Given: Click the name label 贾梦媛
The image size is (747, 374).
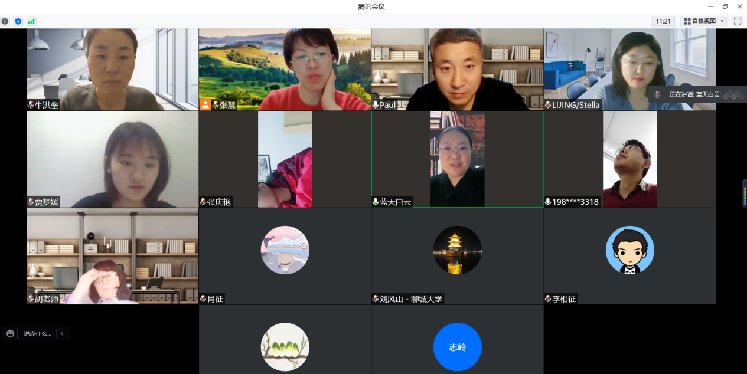Looking at the screenshot, I should coord(47,202).
